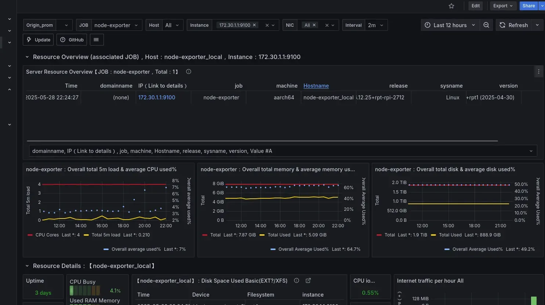Open the Export dropdown menu
The height and width of the screenshot is (305, 545).
click(503, 6)
